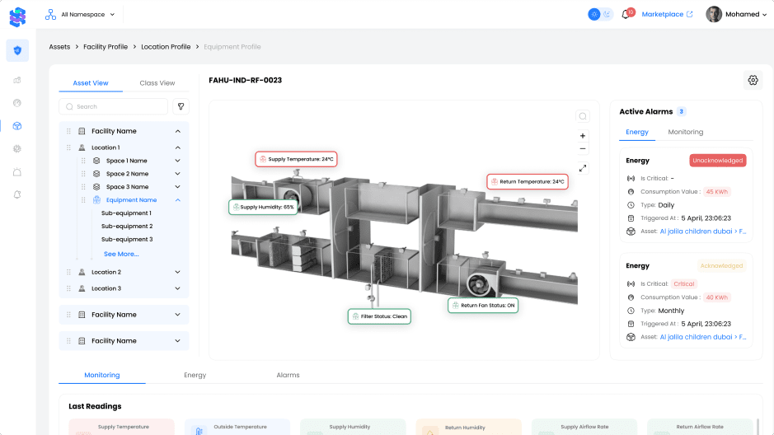Screen dimensions: 774x435
Task: Zoom in on the 3D equipment view
Action: [583, 136]
